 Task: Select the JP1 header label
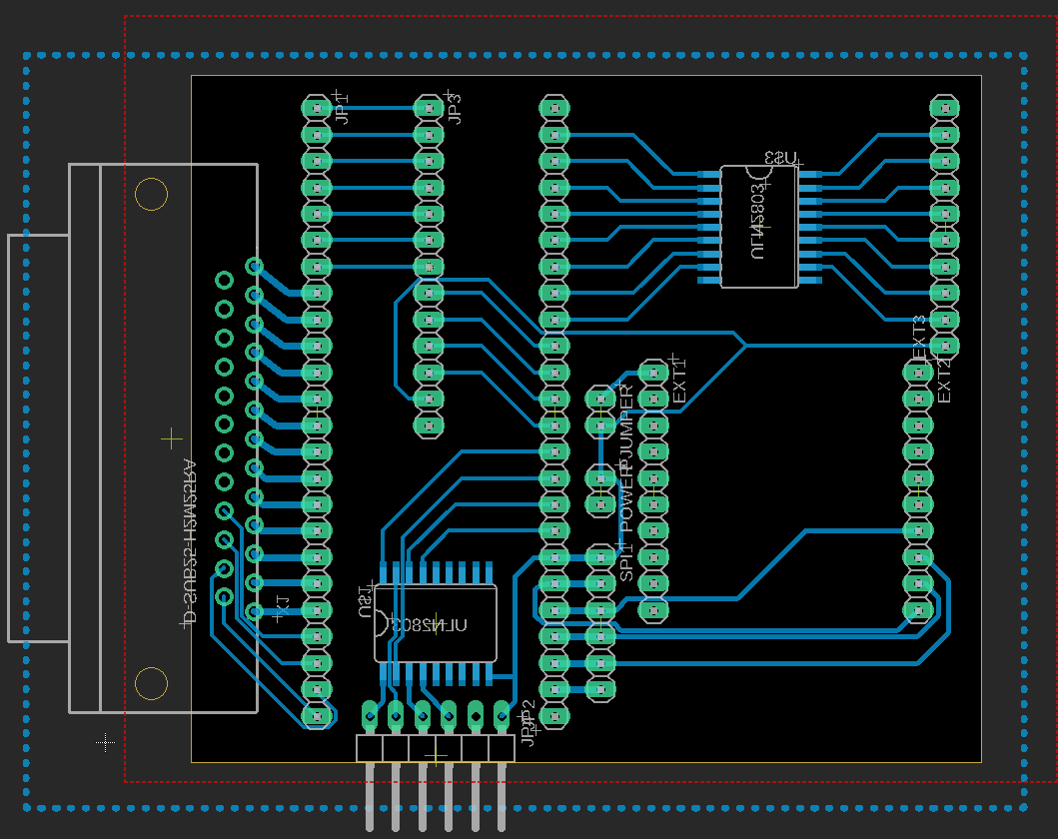tap(342, 110)
